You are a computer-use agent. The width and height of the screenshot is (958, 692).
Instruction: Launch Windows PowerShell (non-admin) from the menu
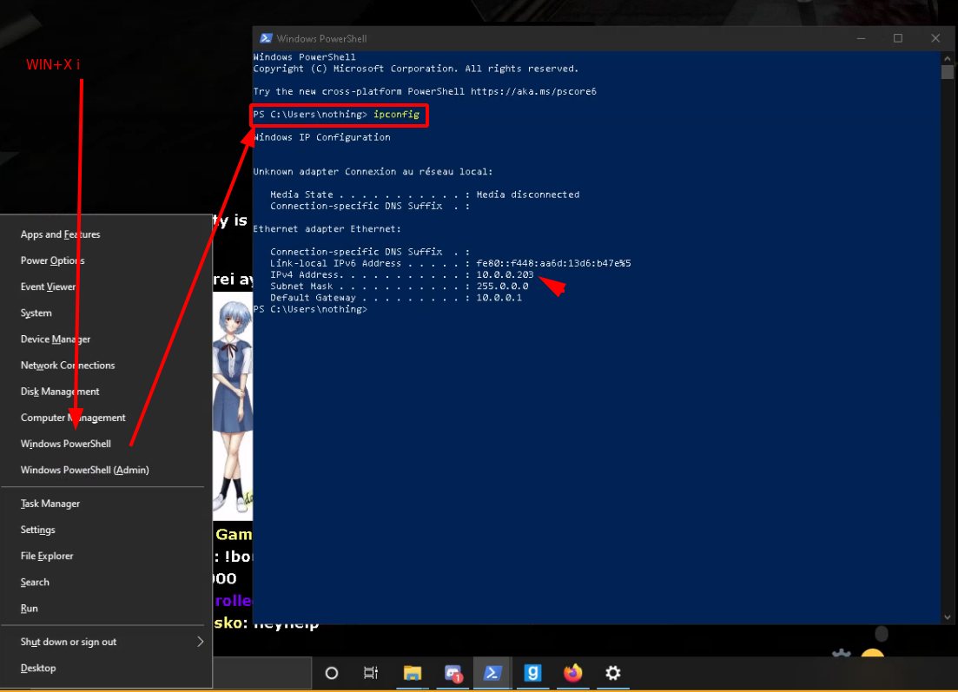106,444
